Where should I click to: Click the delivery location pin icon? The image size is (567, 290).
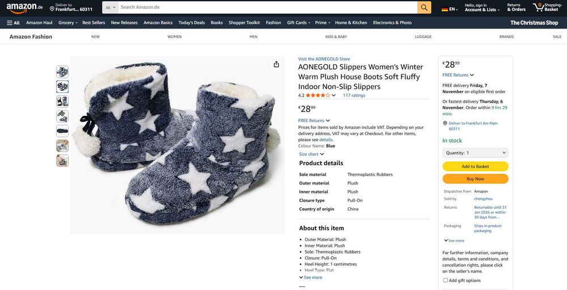(52, 9)
